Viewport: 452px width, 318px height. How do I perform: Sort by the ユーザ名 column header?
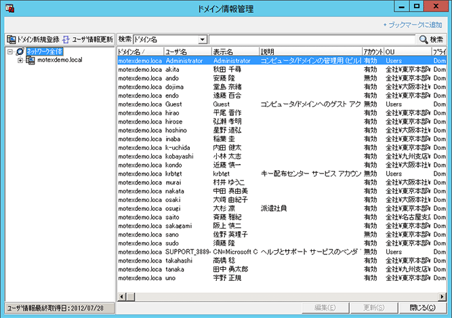188,52
